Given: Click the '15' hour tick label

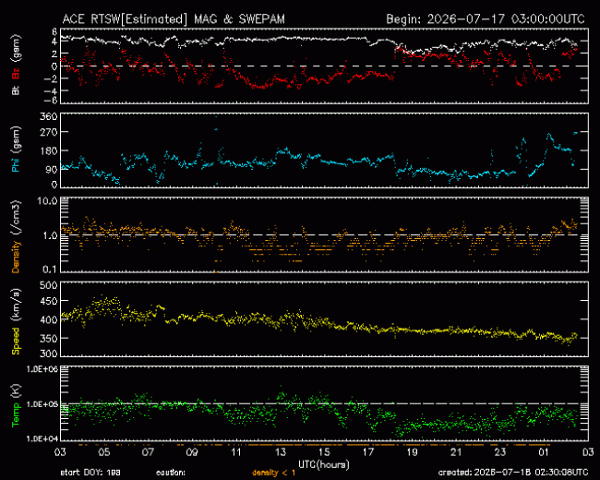Looking at the screenshot, I should click(x=324, y=452).
